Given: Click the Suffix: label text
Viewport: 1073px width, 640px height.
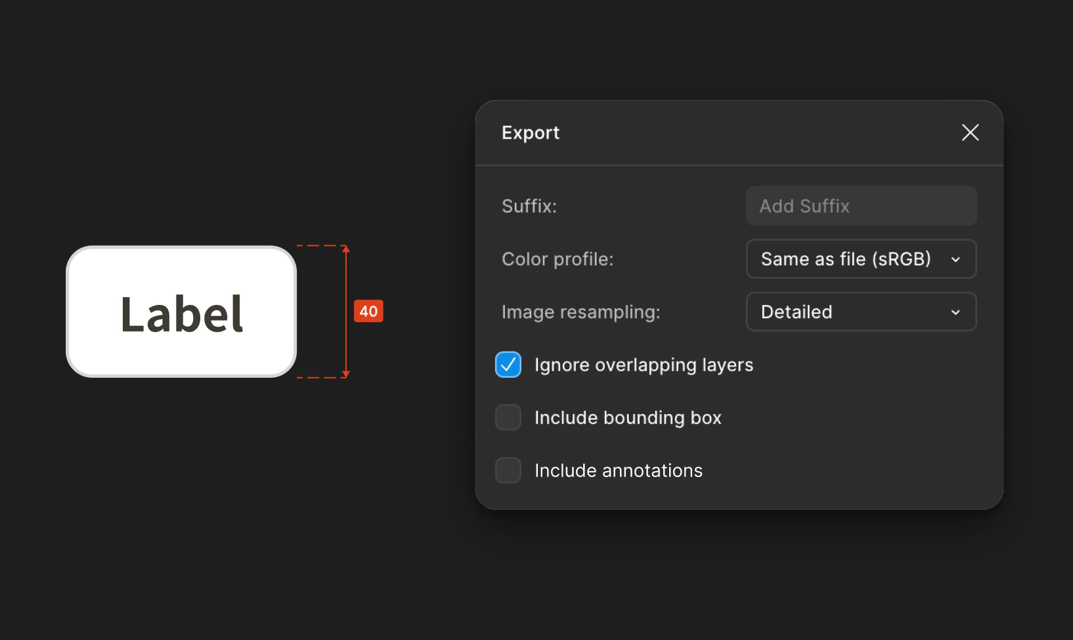Looking at the screenshot, I should (x=529, y=206).
